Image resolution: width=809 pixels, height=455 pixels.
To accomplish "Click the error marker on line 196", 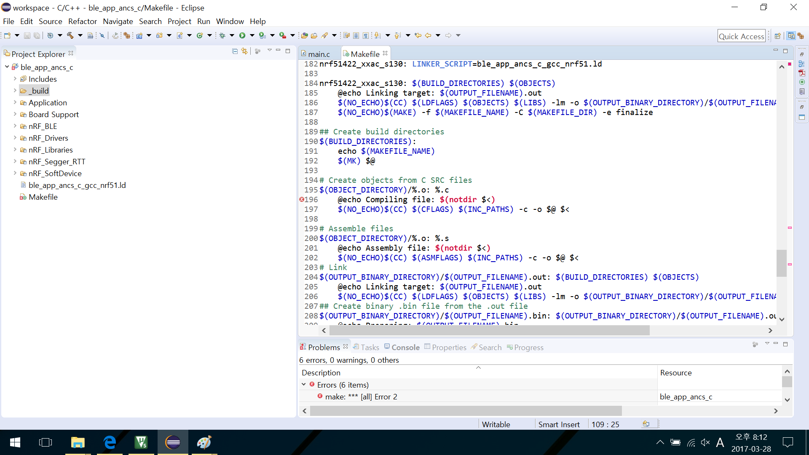I will [302, 200].
